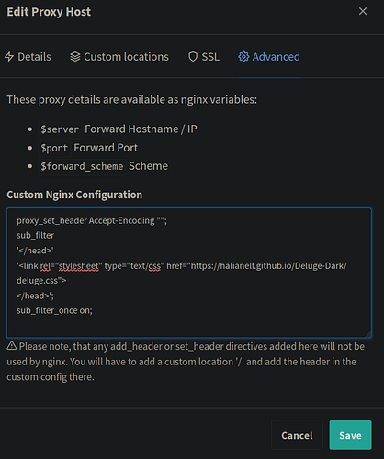Screen dimensions: 384x459
Task: Close the Edit Proxy Host dialog
Action: 363,11
